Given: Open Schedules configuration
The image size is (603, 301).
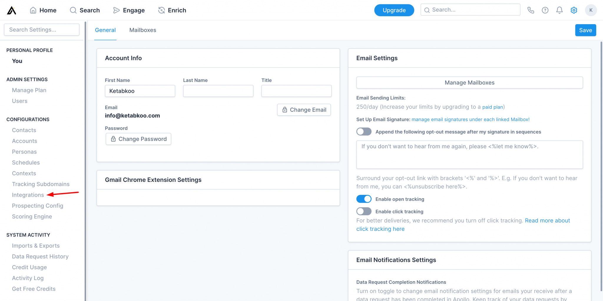Looking at the screenshot, I should pyautogui.click(x=26, y=163).
